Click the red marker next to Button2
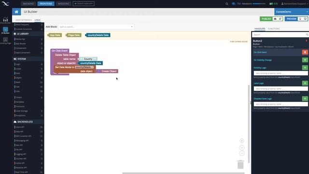Image resolution: width=309 pixels, height=174 pixels. click(307, 41)
